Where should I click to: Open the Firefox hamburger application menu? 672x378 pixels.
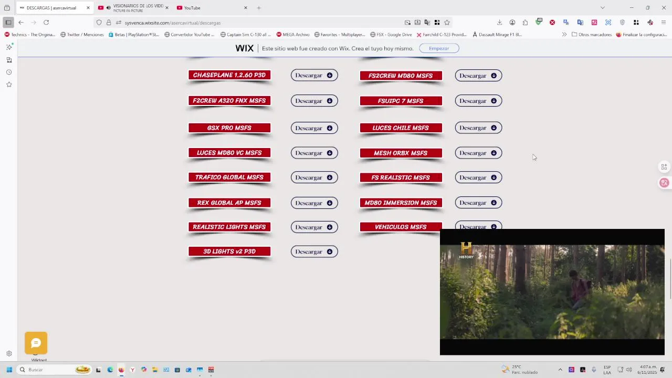click(x=664, y=23)
